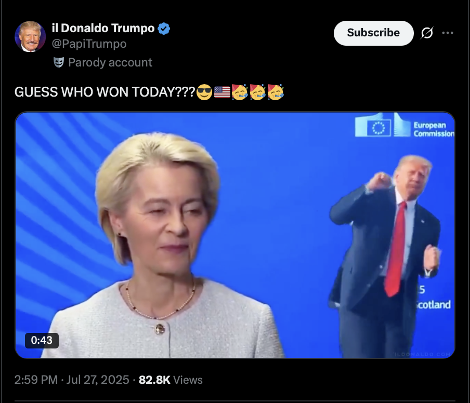Click the first party face emoji
Image resolution: width=470 pixels, height=403 pixels.
pyautogui.click(x=240, y=92)
